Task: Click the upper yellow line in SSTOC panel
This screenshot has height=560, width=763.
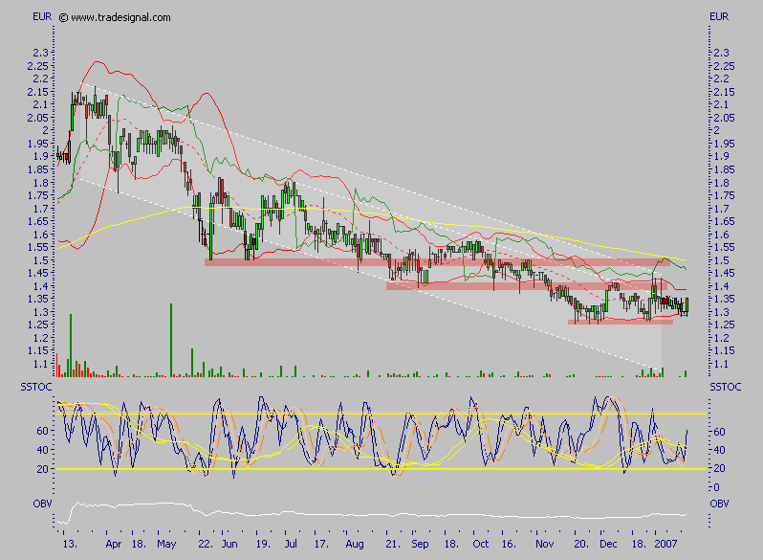Action: click(382, 413)
